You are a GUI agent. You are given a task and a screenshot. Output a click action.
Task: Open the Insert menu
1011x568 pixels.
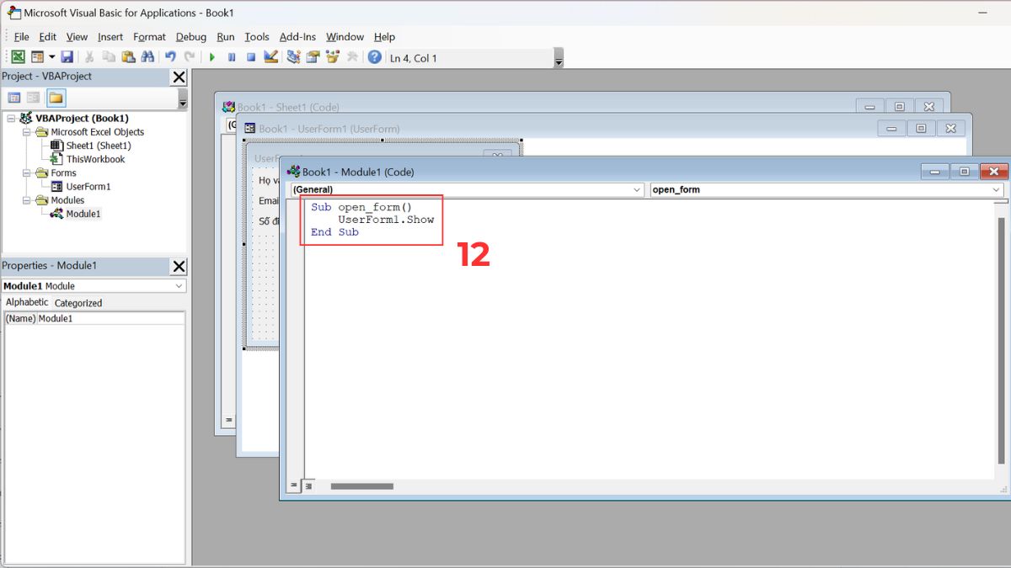pos(110,37)
